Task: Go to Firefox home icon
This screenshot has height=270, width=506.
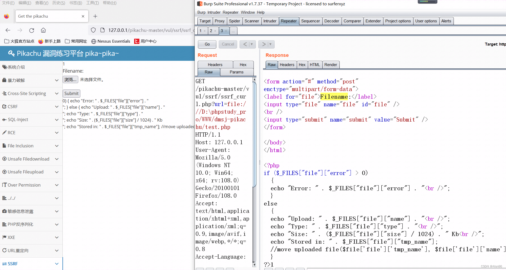Action: pyautogui.click(x=43, y=30)
